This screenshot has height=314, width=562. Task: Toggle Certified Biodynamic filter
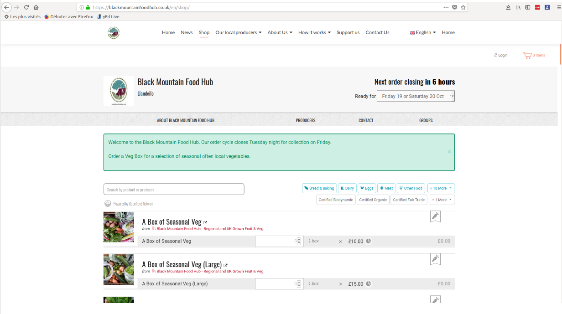336,200
